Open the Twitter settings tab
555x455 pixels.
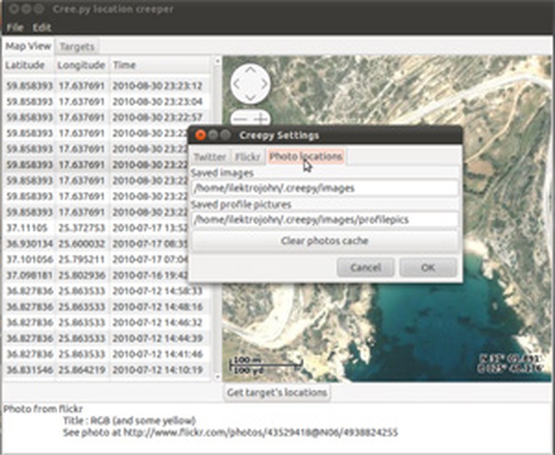tap(210, 157)
